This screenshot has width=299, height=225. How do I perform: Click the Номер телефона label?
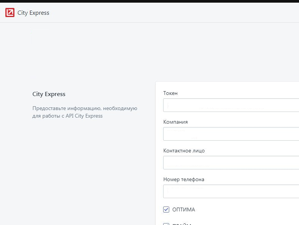184,180
